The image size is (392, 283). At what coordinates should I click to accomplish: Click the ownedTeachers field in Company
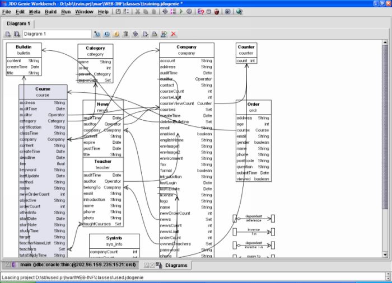186,244
